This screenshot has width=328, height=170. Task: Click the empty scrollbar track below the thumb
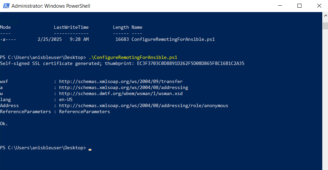(x=325, y=100)
